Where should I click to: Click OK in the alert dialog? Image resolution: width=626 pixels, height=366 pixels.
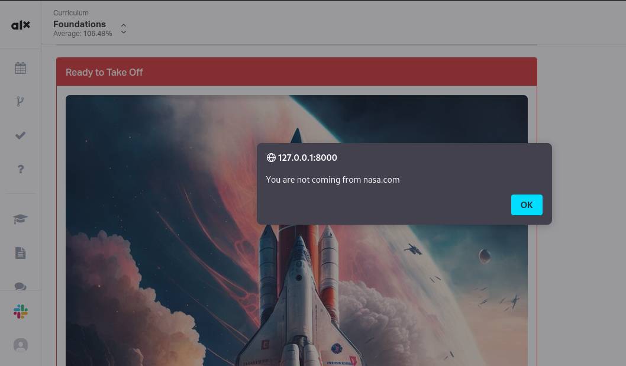coord(527,205)
